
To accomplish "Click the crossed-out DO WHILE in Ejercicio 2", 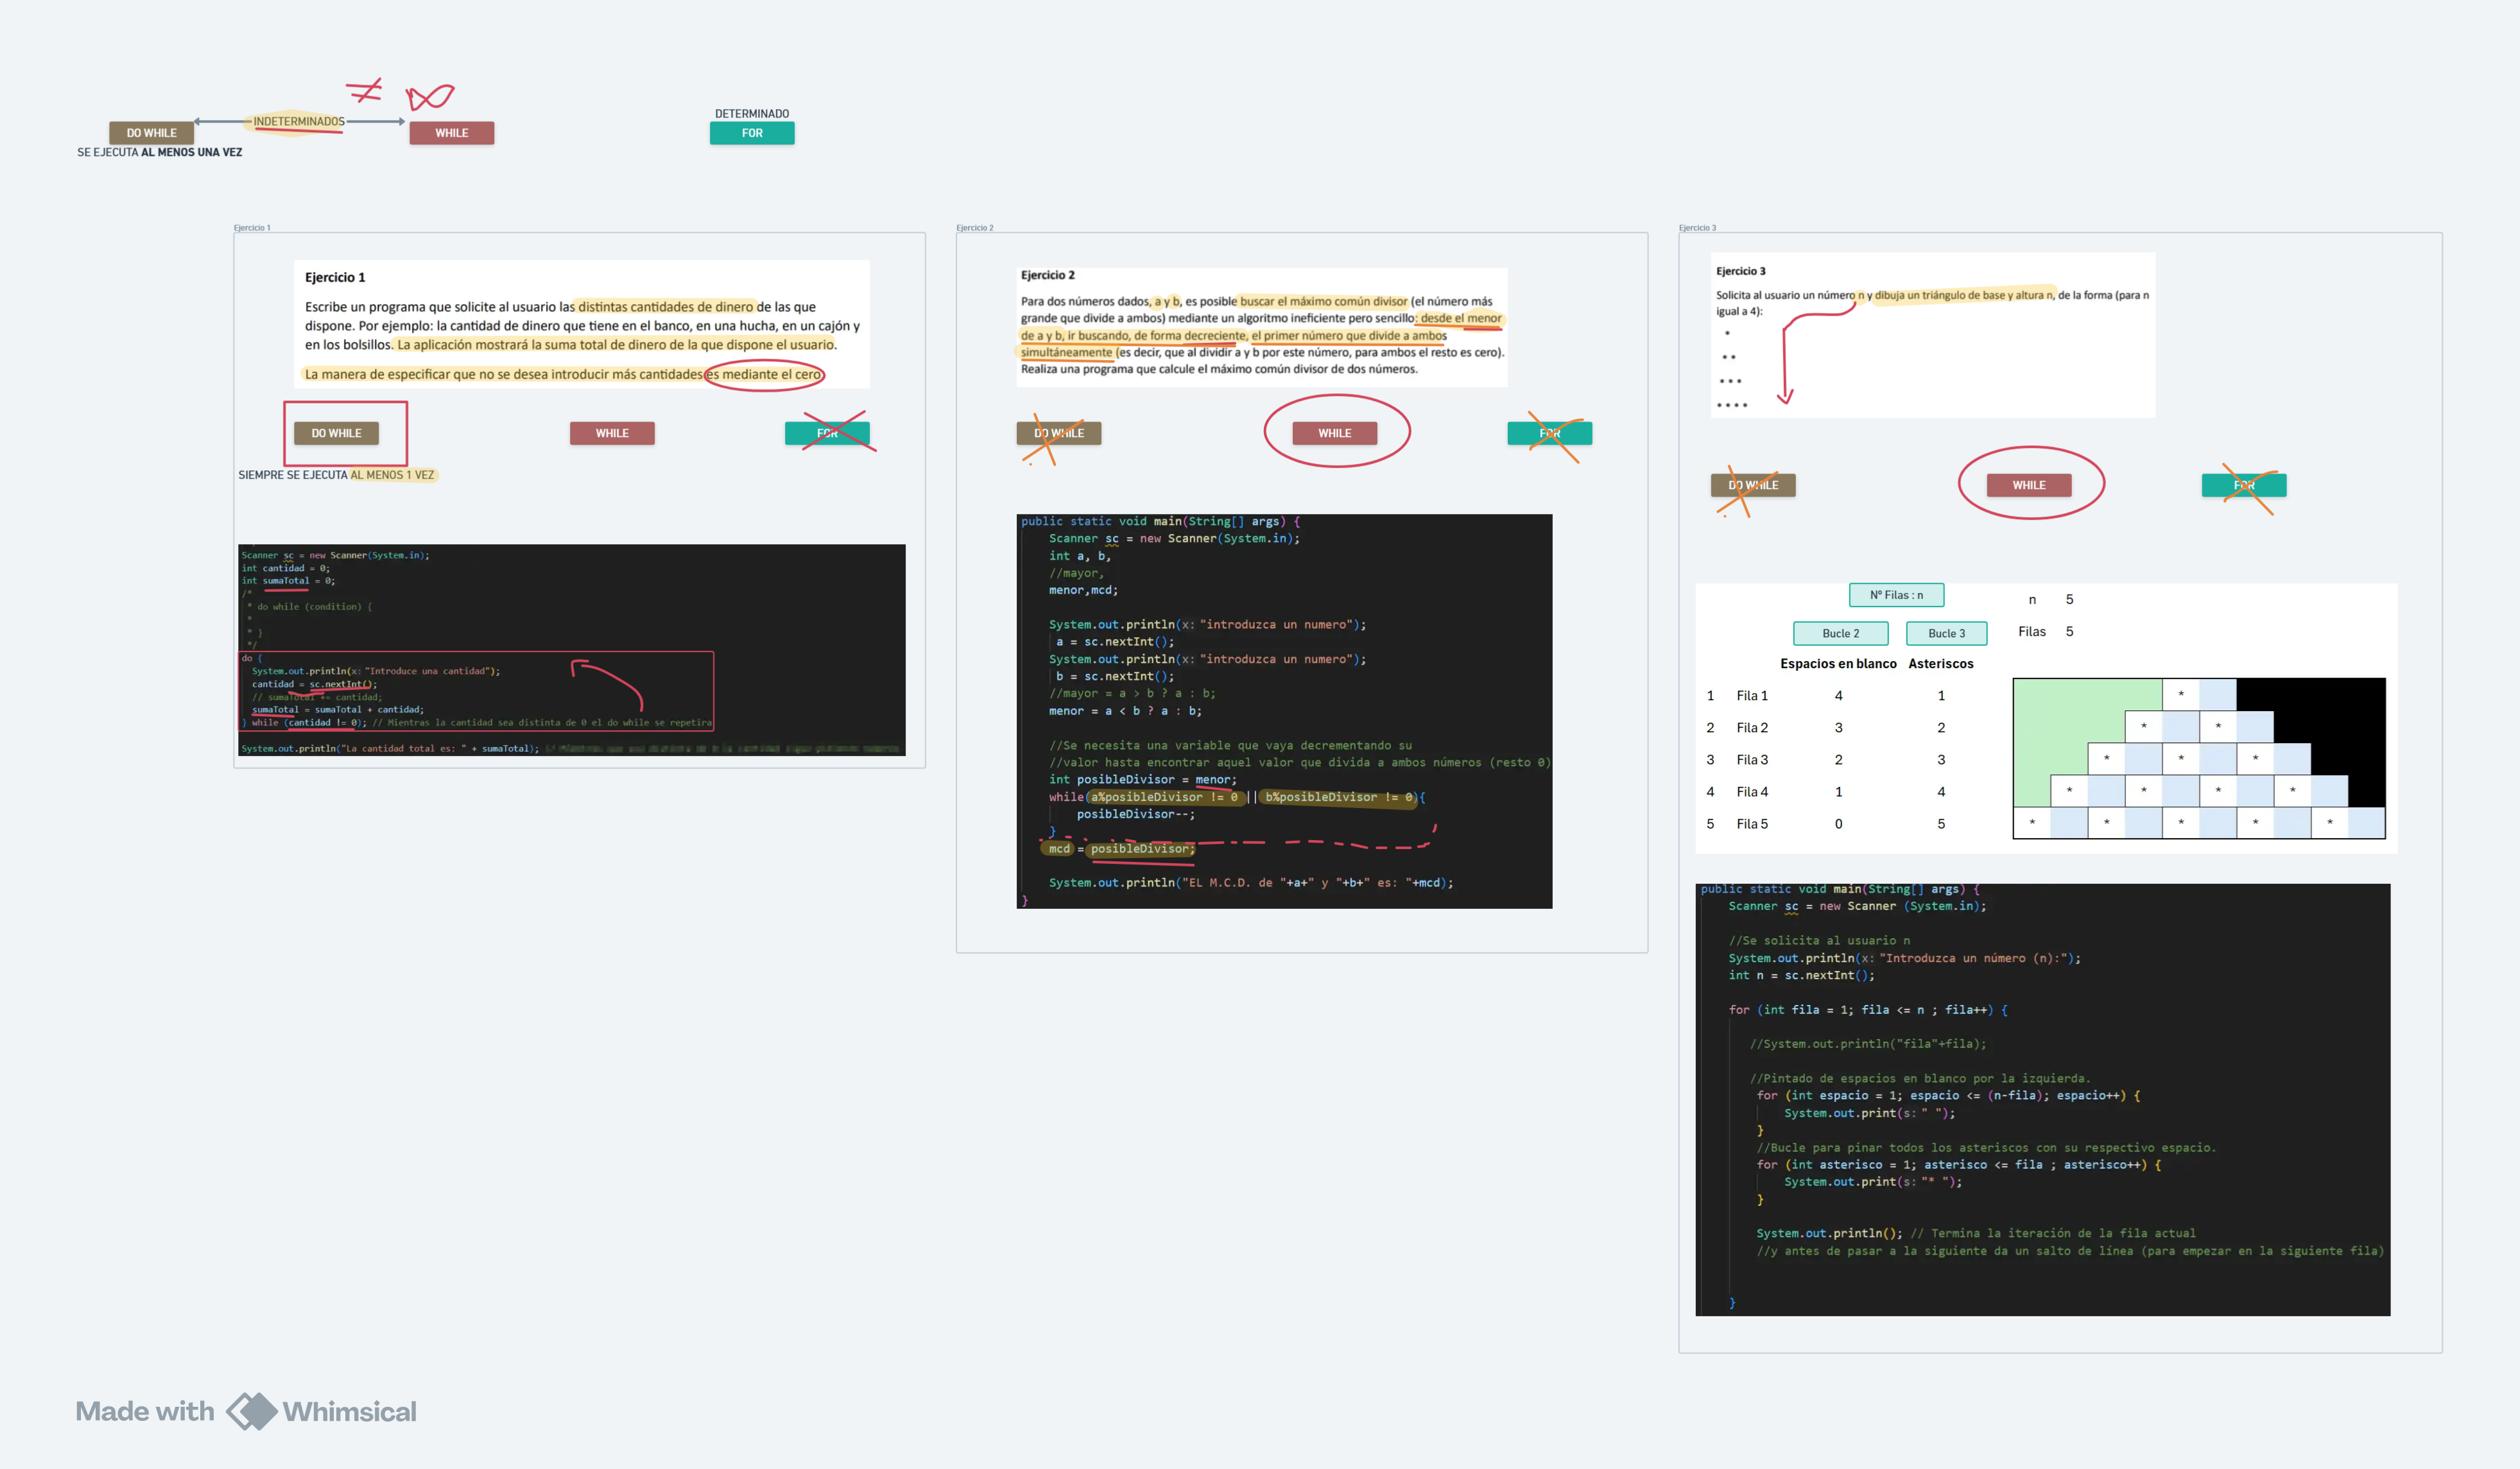I will (x=1058, y=433).
